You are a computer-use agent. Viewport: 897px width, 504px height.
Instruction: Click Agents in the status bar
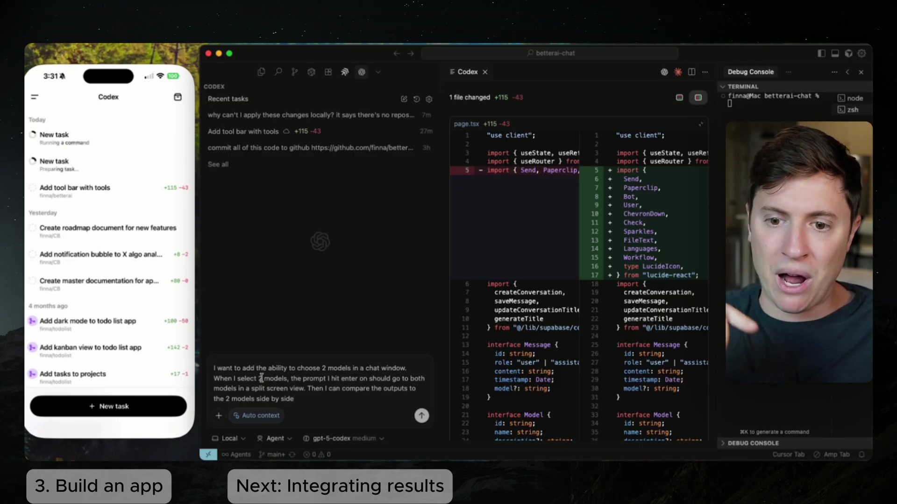236,454
